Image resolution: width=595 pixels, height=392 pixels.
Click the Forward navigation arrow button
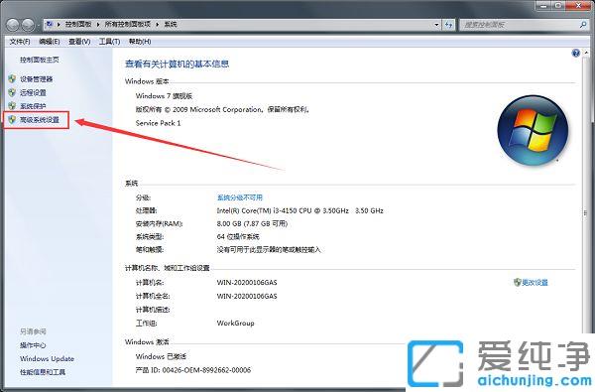(28, 25)
